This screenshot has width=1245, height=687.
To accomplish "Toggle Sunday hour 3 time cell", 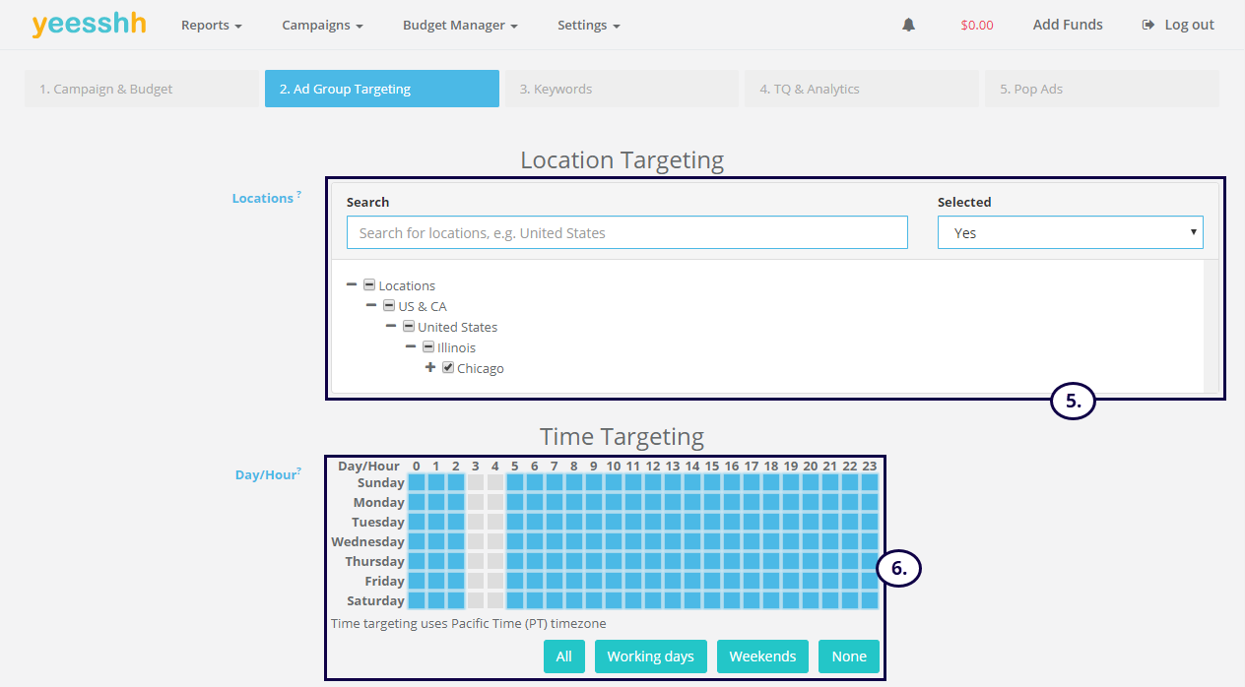I will (476, 482).
